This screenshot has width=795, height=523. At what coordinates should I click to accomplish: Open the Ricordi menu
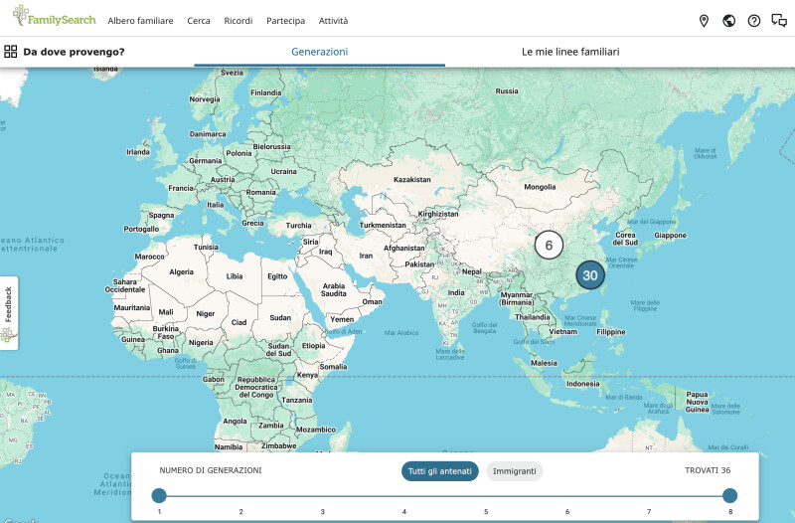click(x=238, y=21)
